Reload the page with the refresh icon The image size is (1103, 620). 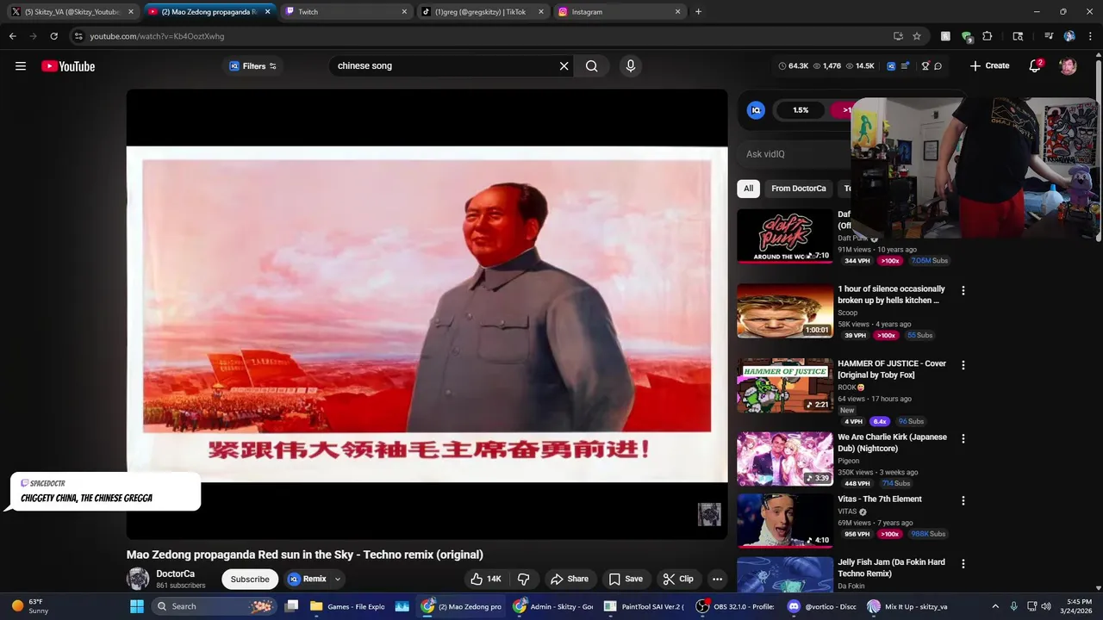point(53,36)
